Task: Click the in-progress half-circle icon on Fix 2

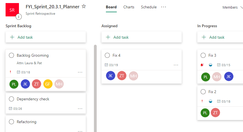Action: tap(210, 101)
